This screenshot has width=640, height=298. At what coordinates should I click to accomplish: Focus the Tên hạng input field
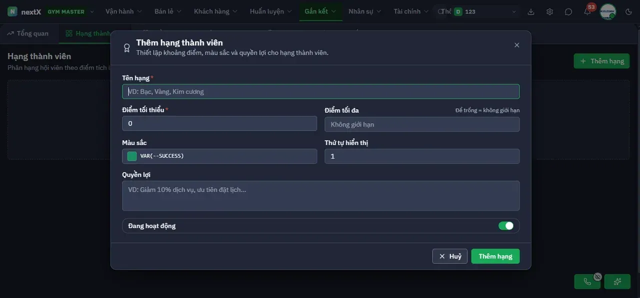point(321,91)
